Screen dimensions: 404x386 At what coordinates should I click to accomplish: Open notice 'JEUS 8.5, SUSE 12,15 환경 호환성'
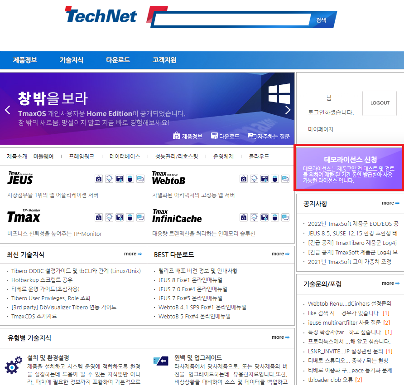(353, 233)
